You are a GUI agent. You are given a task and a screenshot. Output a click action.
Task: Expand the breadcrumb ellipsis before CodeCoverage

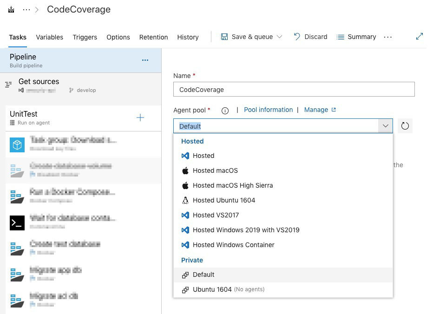(26, 10)
